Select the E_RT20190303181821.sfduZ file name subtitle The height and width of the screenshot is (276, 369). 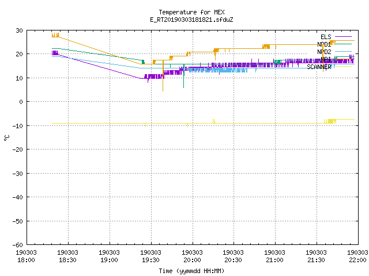pos(191,20)
